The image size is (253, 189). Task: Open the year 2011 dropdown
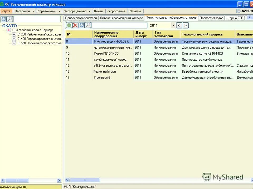coord(173,25)
